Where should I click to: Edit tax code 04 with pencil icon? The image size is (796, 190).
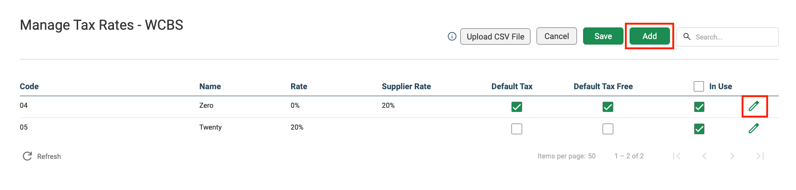tap(754, 106)
